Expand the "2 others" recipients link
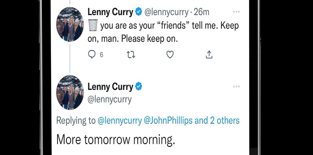The height and width of the screenshot is (155, 313). (x=225, y=121)
